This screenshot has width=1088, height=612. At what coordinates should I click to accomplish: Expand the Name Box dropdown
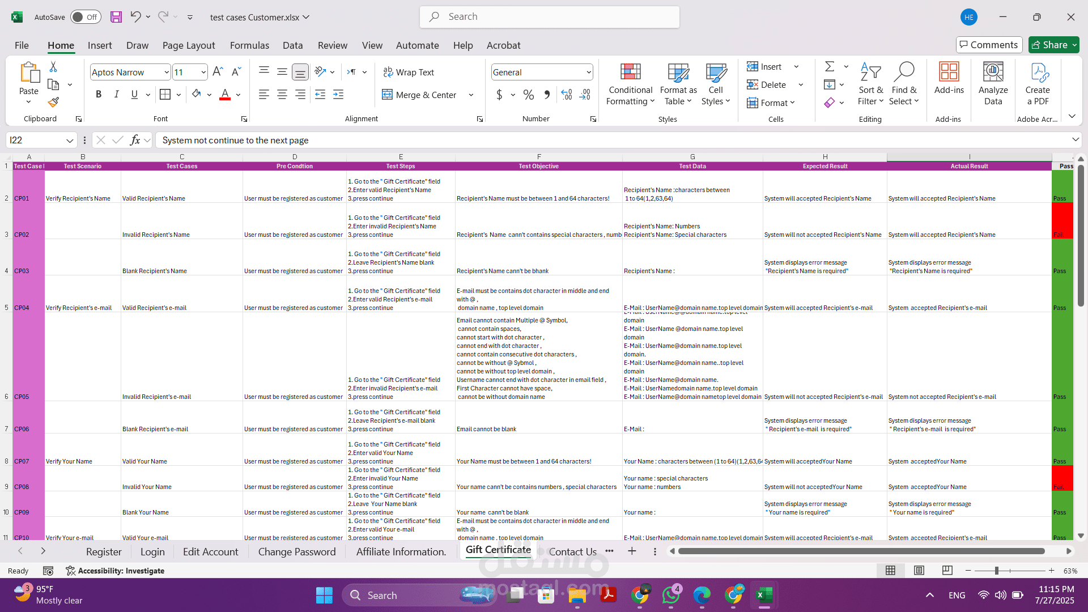coord(69,141)
